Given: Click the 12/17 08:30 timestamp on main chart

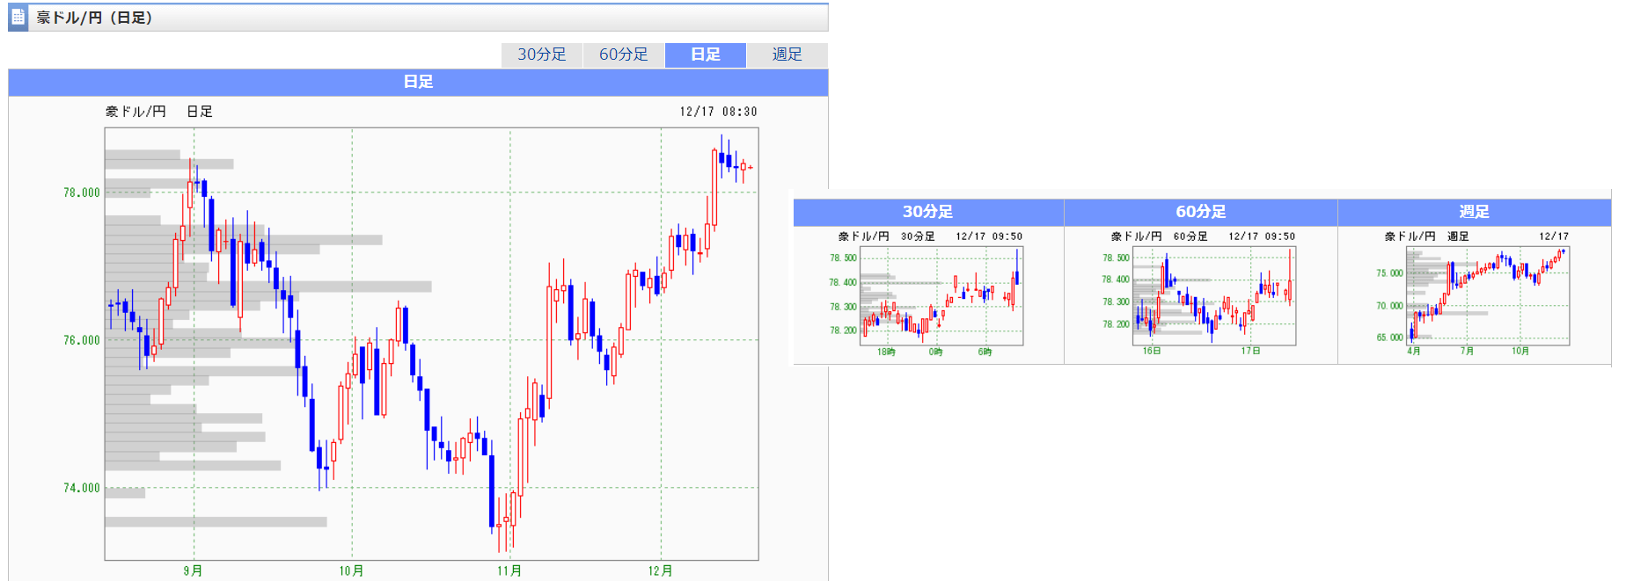Looking at the screenshot, I should point(718,112).
